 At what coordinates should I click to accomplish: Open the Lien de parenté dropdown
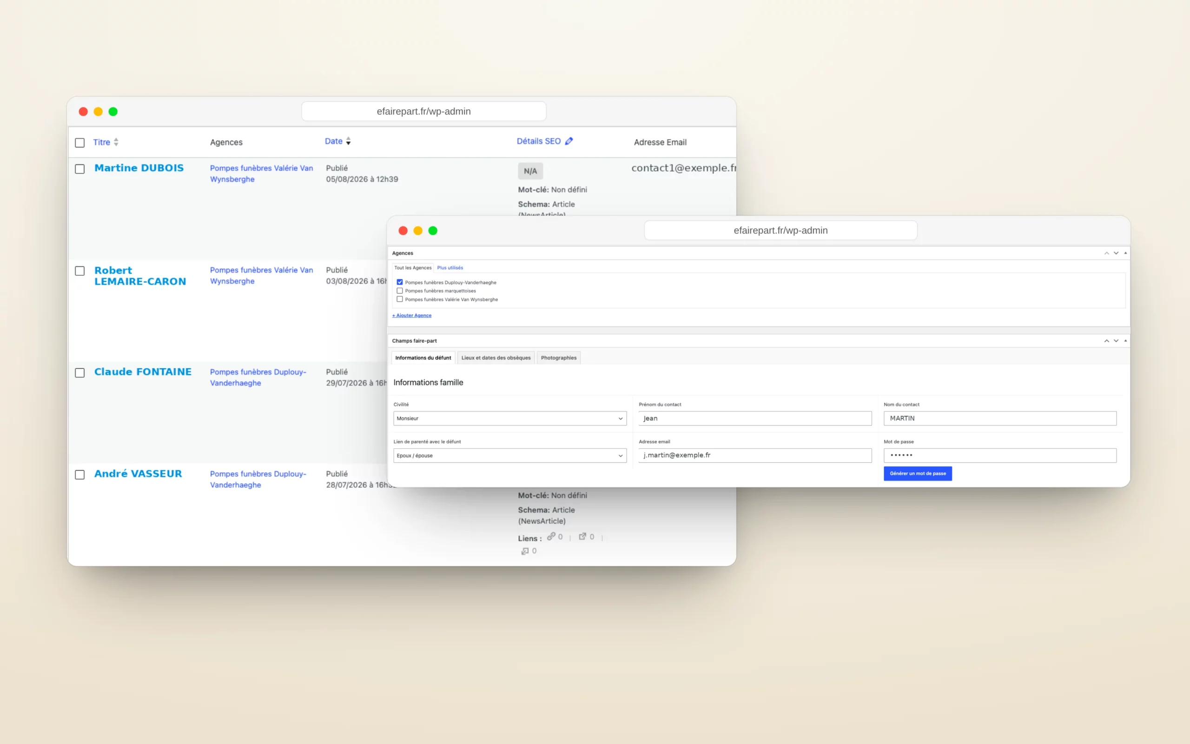coord(510,456)
